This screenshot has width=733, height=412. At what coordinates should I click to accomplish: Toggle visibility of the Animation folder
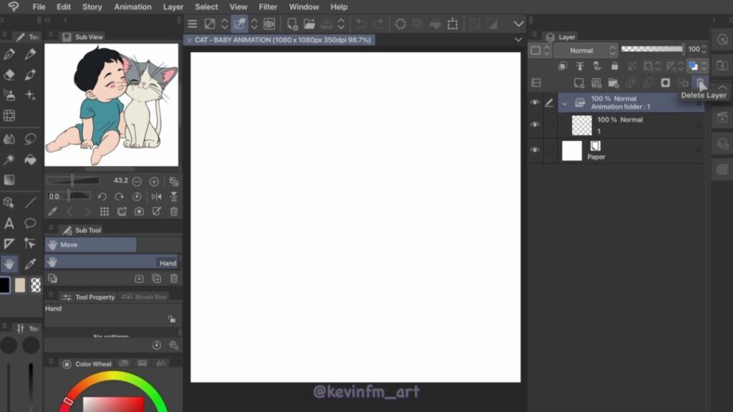coord(535,103)
